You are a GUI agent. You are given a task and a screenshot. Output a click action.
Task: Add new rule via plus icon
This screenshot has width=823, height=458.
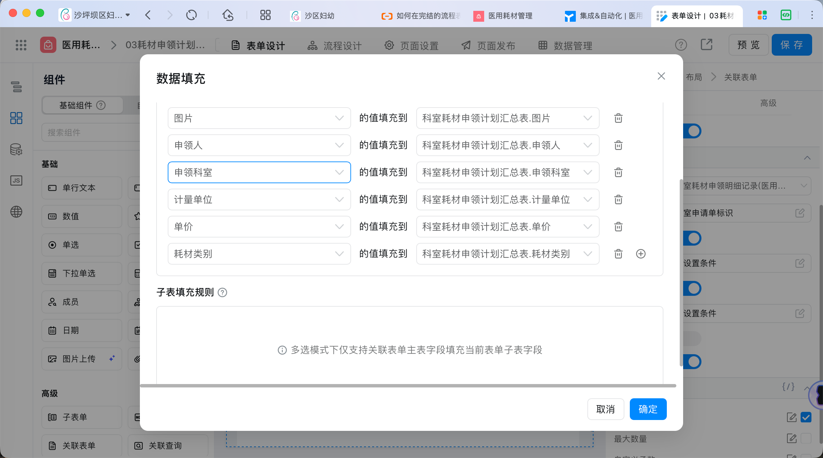click(640, 254)
